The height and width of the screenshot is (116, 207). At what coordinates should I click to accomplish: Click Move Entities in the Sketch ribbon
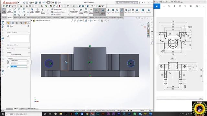56,15
